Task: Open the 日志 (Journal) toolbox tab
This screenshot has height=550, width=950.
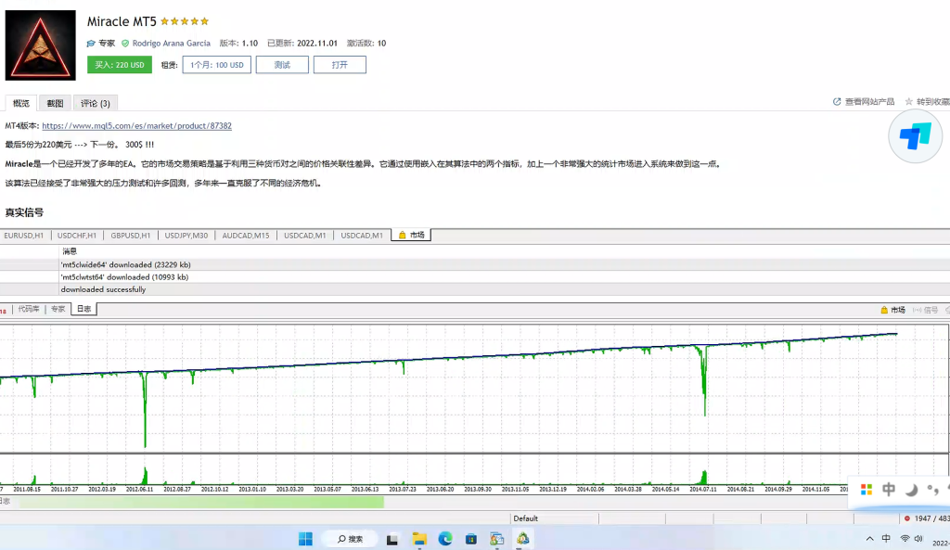Action: coord(83,309)
